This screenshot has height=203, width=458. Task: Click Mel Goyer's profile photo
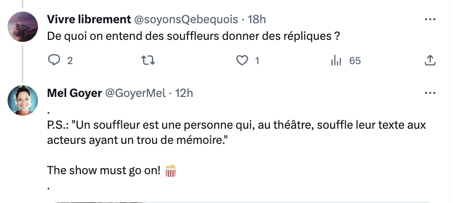[x=23, y=100]
